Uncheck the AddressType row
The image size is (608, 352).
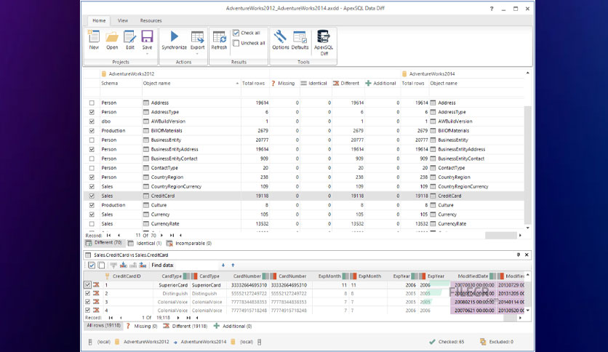[x=92, y=112]
